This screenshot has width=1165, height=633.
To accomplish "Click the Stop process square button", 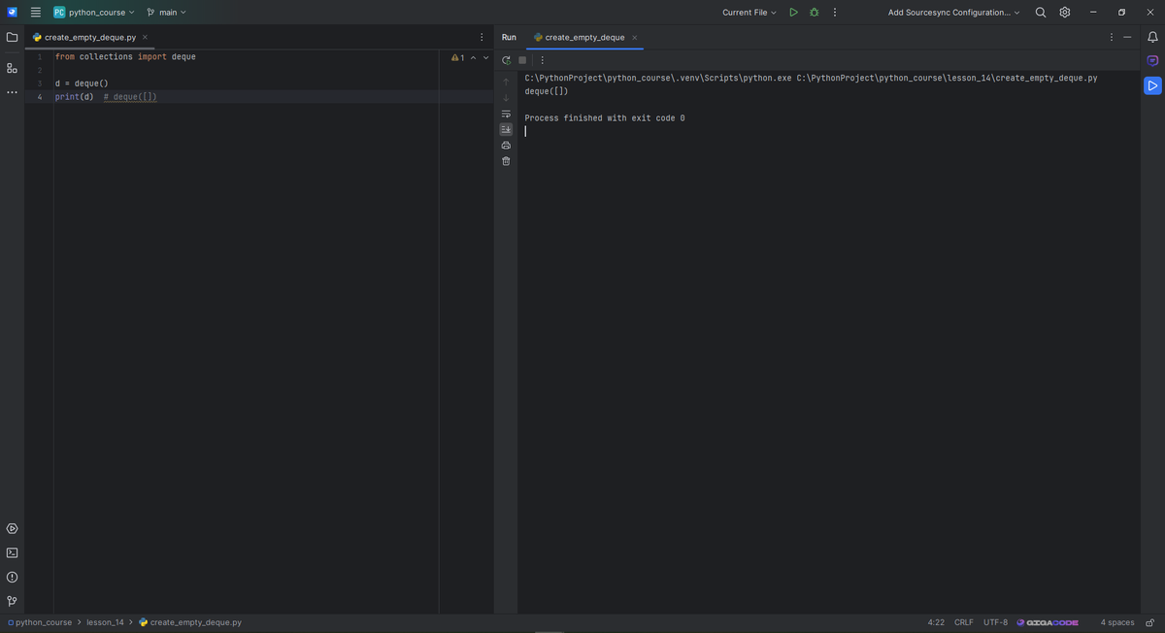I will tap(522, 60).
